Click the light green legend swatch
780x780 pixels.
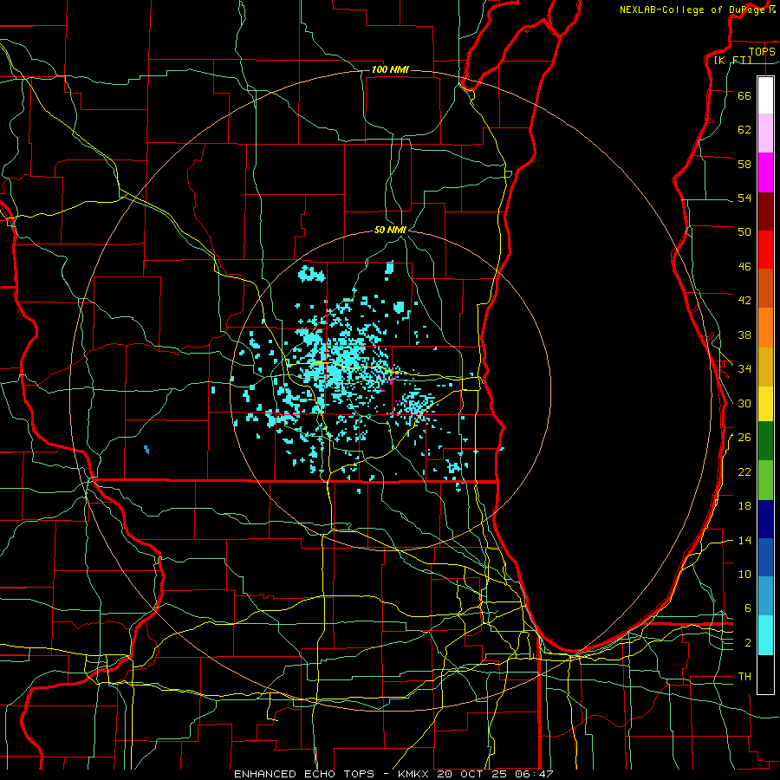pyautogui.click(x=765, y=480)
